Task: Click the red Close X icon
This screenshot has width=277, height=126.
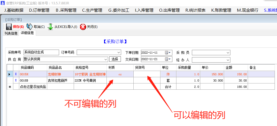Action: 83,27
